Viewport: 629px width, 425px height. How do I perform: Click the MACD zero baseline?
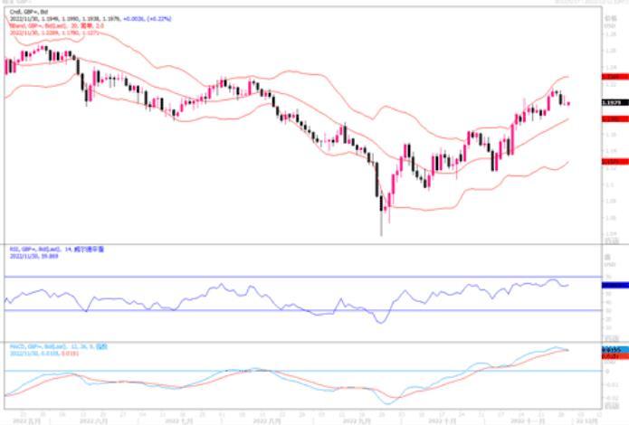coord(290,371)
